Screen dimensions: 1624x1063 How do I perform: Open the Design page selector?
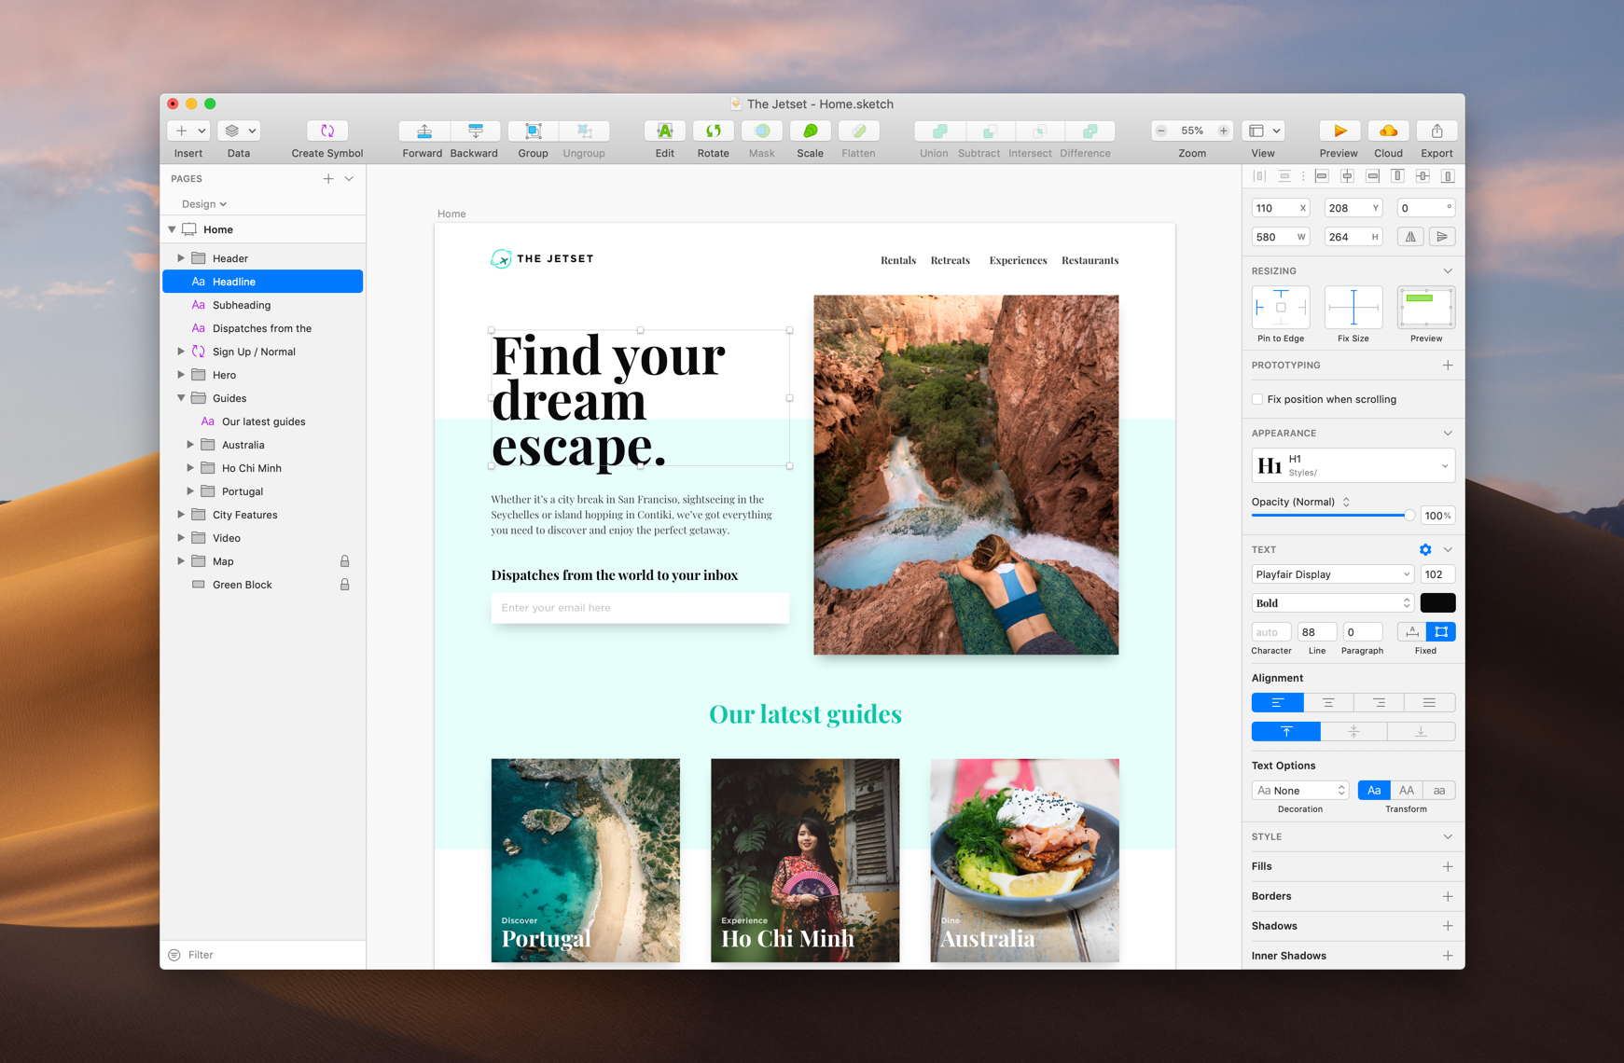click(203, 204)
